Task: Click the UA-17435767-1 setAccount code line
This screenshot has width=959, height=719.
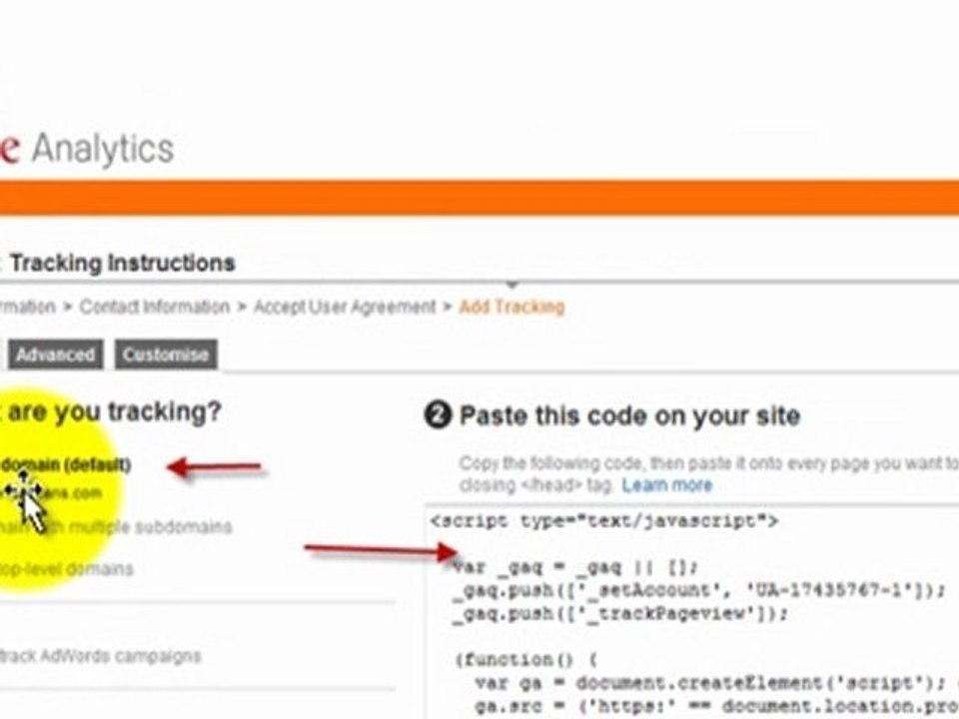Action: [699, 590]
